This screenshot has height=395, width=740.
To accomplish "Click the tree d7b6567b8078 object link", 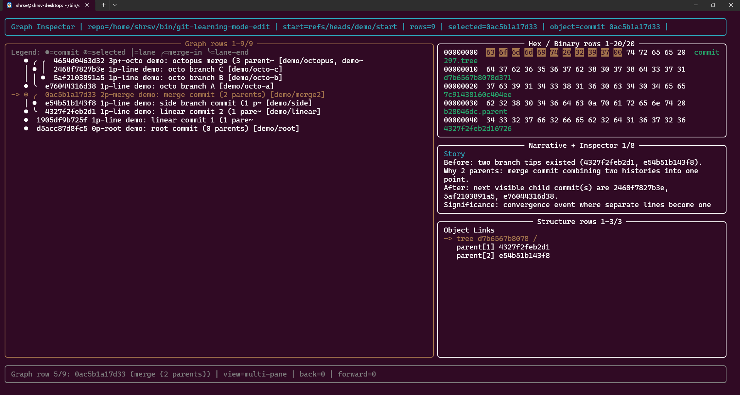I will 497,239.
